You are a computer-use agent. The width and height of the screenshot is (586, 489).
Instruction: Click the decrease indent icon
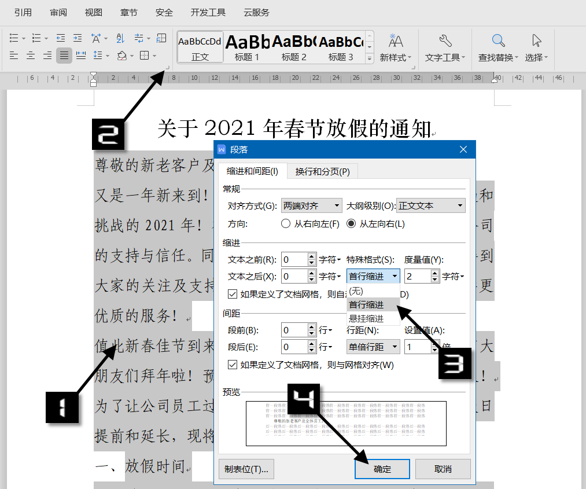point(61,38)
